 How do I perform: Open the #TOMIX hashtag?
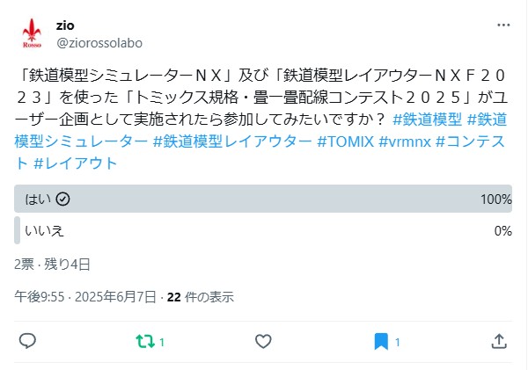pyautogui.click(x=346, y=141)
